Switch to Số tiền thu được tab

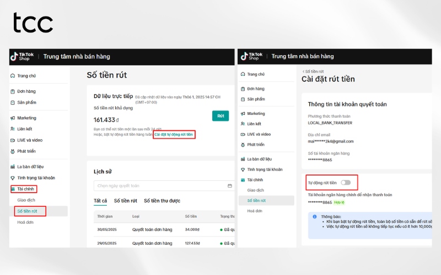point(162,201)
